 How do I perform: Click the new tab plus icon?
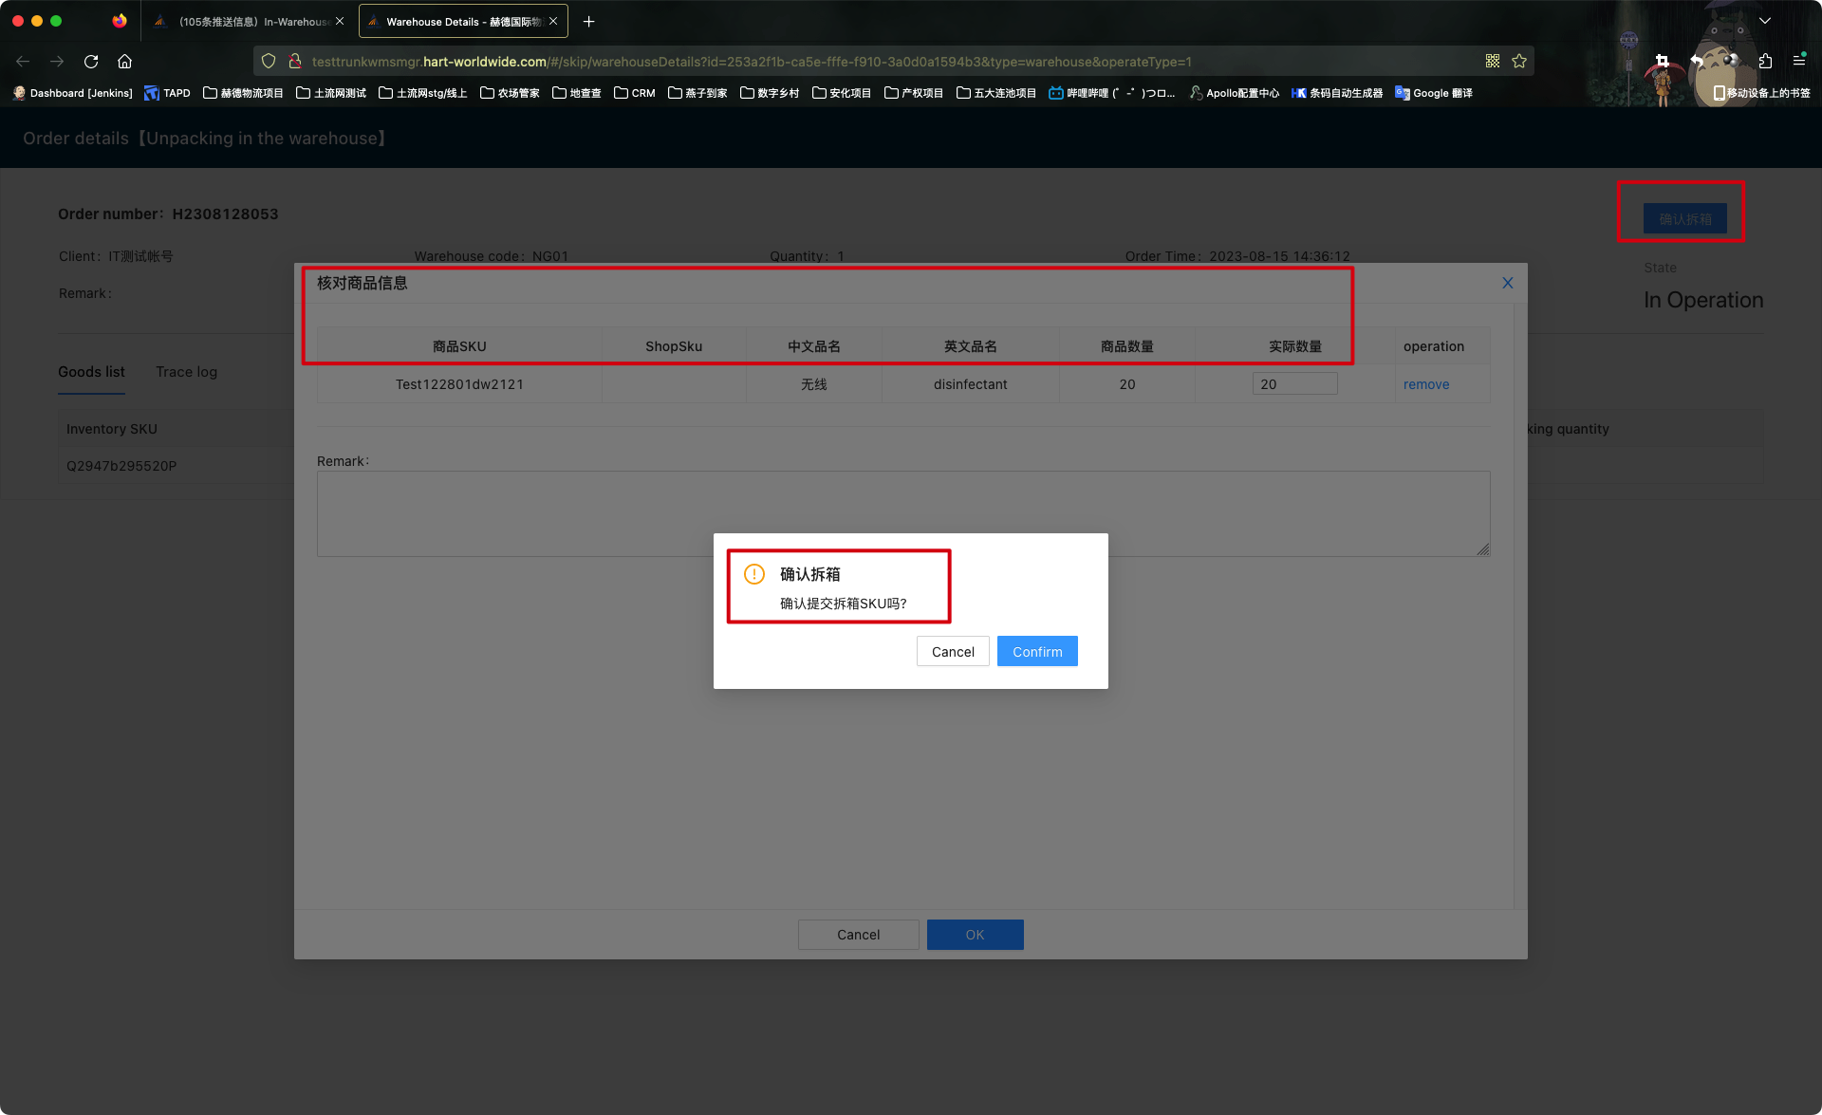click(588, 21)
